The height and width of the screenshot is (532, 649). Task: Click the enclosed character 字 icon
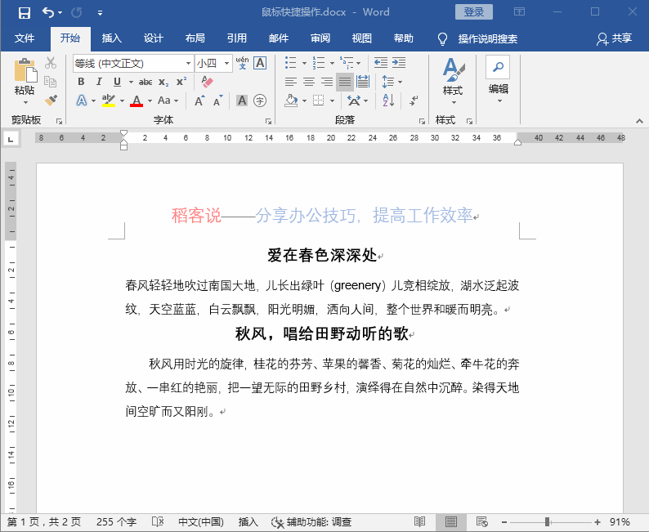coord(260,101)
